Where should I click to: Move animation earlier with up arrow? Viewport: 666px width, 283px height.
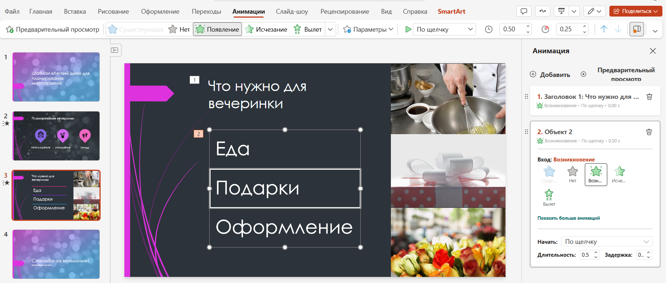[x=604, y=29]
